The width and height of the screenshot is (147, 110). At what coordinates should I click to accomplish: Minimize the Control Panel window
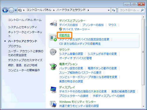pos(127,4)
